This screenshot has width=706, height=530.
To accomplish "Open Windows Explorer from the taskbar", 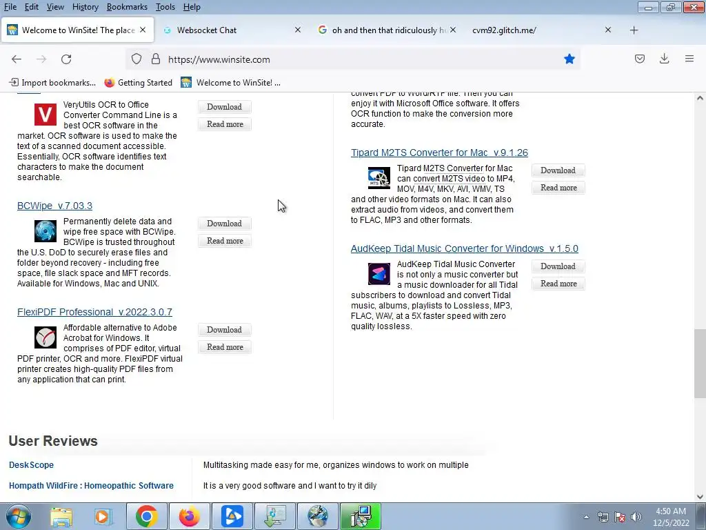I will tap(61, 516).
